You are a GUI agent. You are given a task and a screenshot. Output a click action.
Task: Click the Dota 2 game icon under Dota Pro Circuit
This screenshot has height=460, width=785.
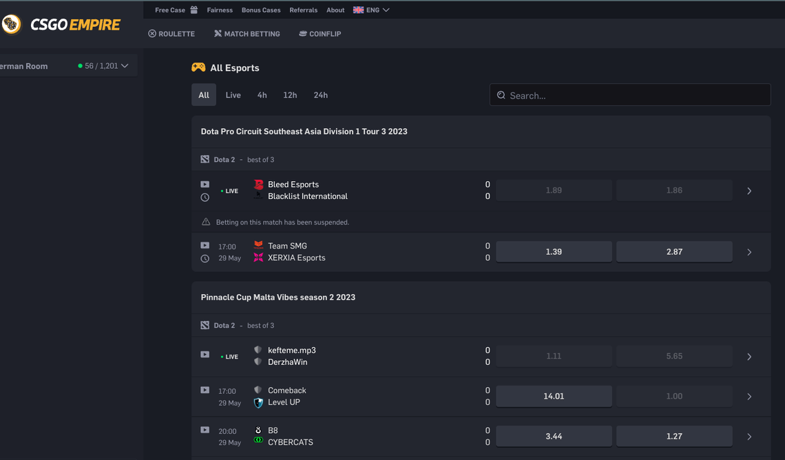coord(205,159)
